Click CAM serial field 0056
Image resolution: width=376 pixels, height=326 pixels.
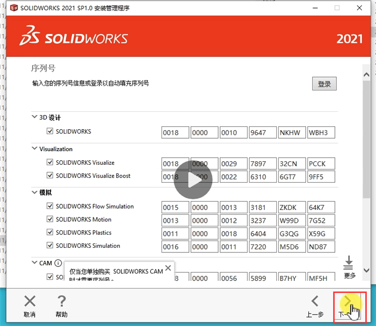coord(234,276)
